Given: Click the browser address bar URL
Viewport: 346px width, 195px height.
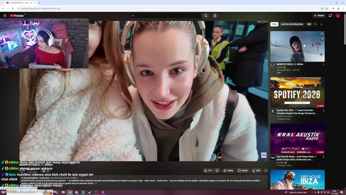Looking at the screenshot, I should click(x=41, y=8).
